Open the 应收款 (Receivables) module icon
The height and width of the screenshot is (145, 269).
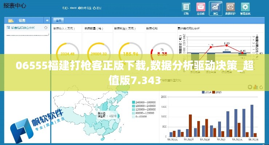201,9
